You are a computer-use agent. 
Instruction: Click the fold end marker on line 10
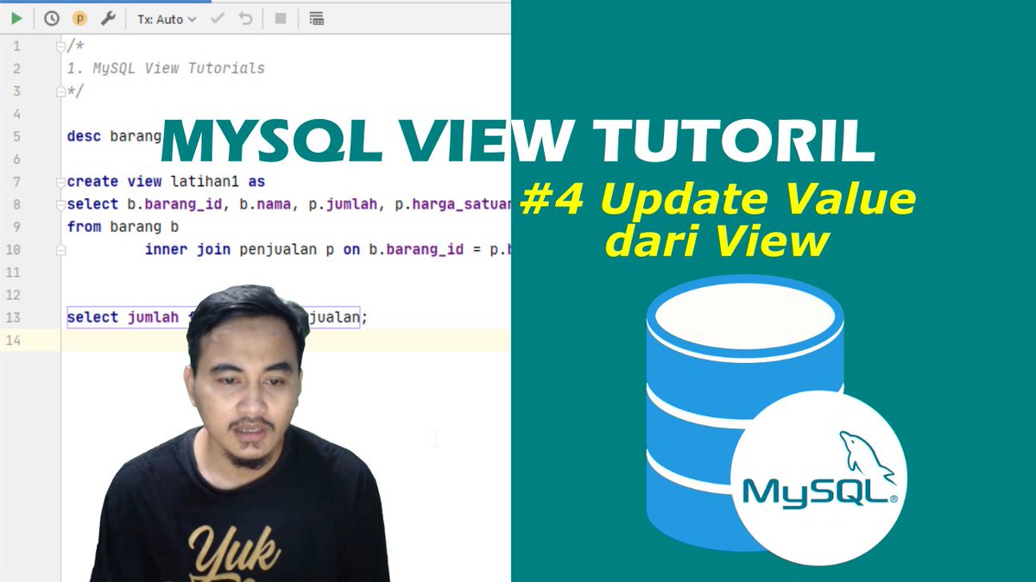pos(60,250)
